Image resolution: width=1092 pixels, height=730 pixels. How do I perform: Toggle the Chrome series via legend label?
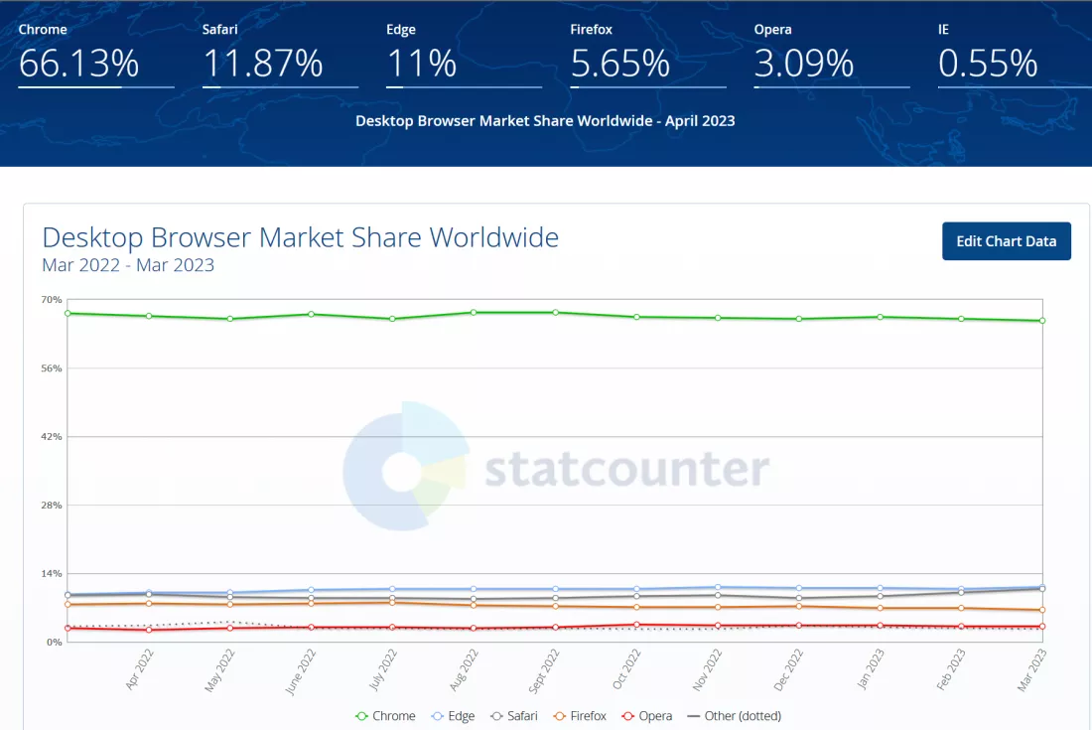tap(393, 716)
